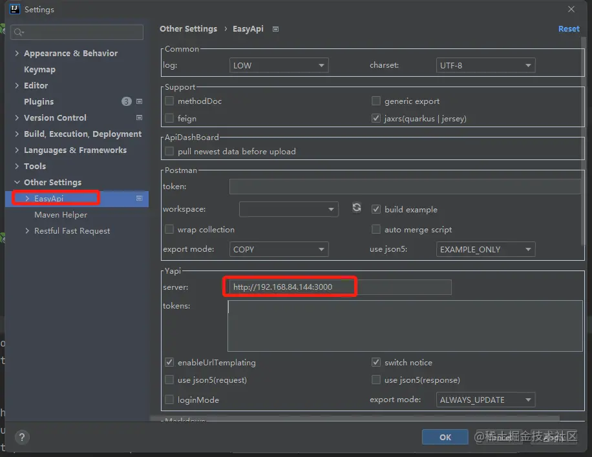Enable use json5(request) checkbox

169,380
